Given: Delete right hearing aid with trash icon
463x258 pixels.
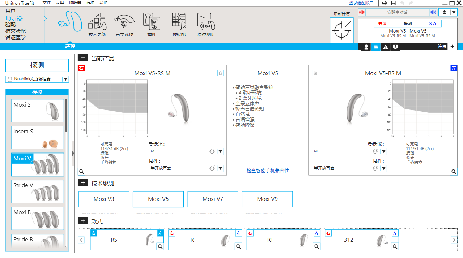Looking at the screenshot, I should [221, 73].
